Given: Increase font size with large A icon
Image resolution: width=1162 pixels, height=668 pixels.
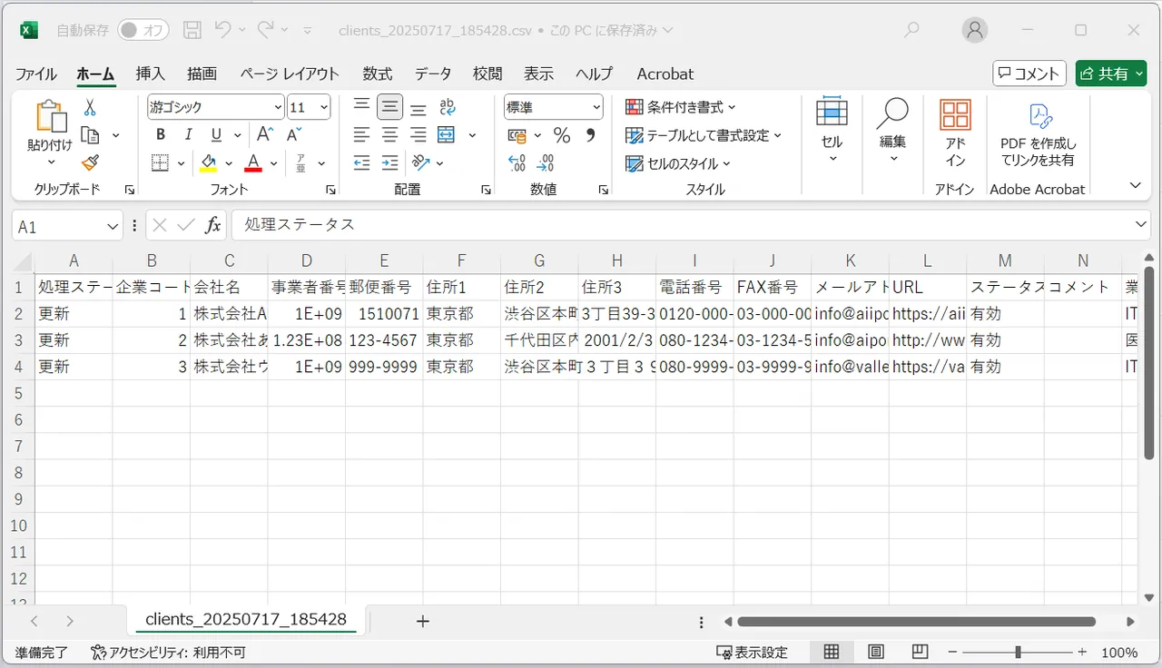Looking at the screenshot, I should point(265,135).
